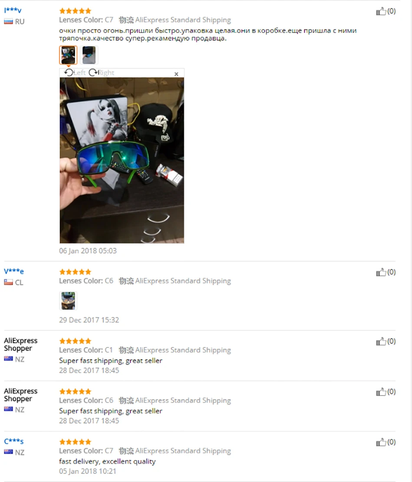Open V***e's review photo thumbnail
The height and width of the screenshot is (482, 412).
pyautogui.click(x=68, y=301)
